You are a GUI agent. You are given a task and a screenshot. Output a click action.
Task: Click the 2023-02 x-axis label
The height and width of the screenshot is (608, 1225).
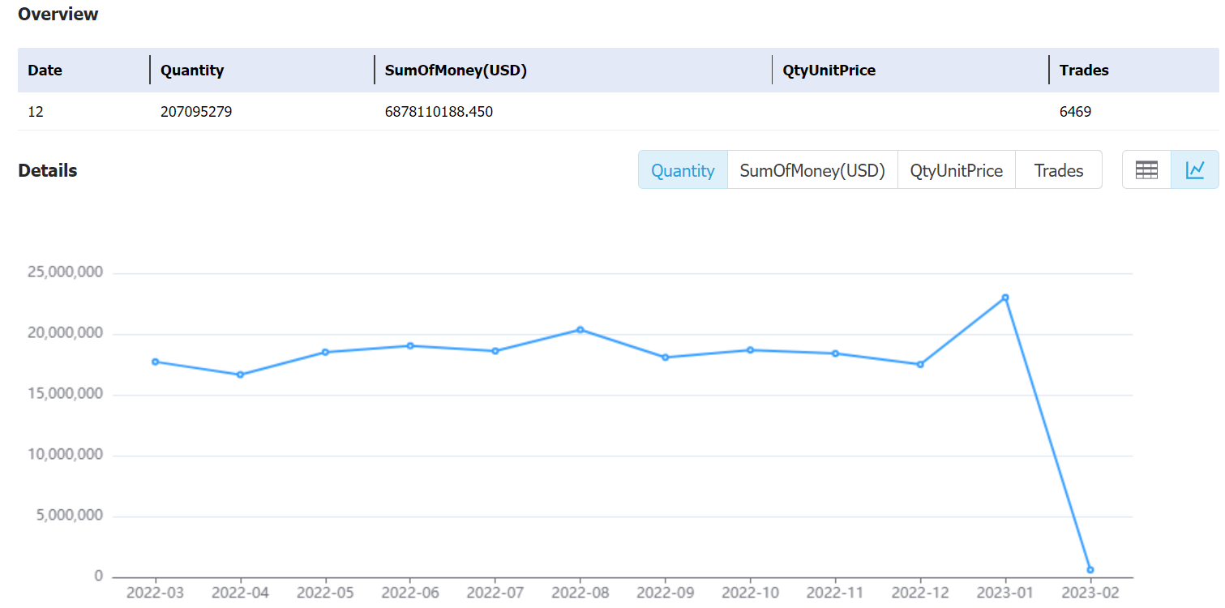(x=1090, y=593)
